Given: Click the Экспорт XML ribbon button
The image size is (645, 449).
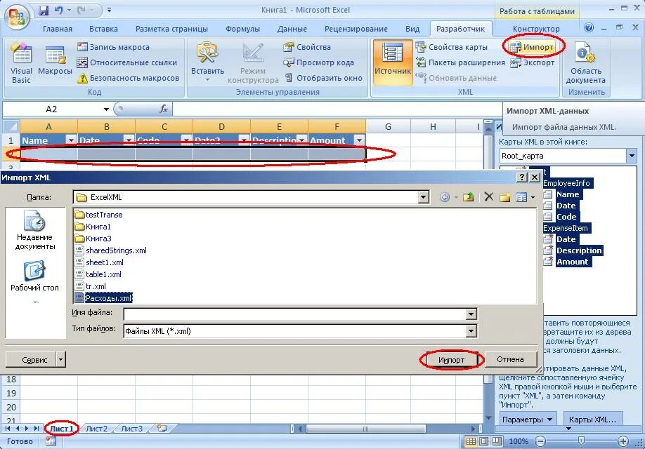Looking at the screenshot, I should pyautogui.click(x=533, y=63).
